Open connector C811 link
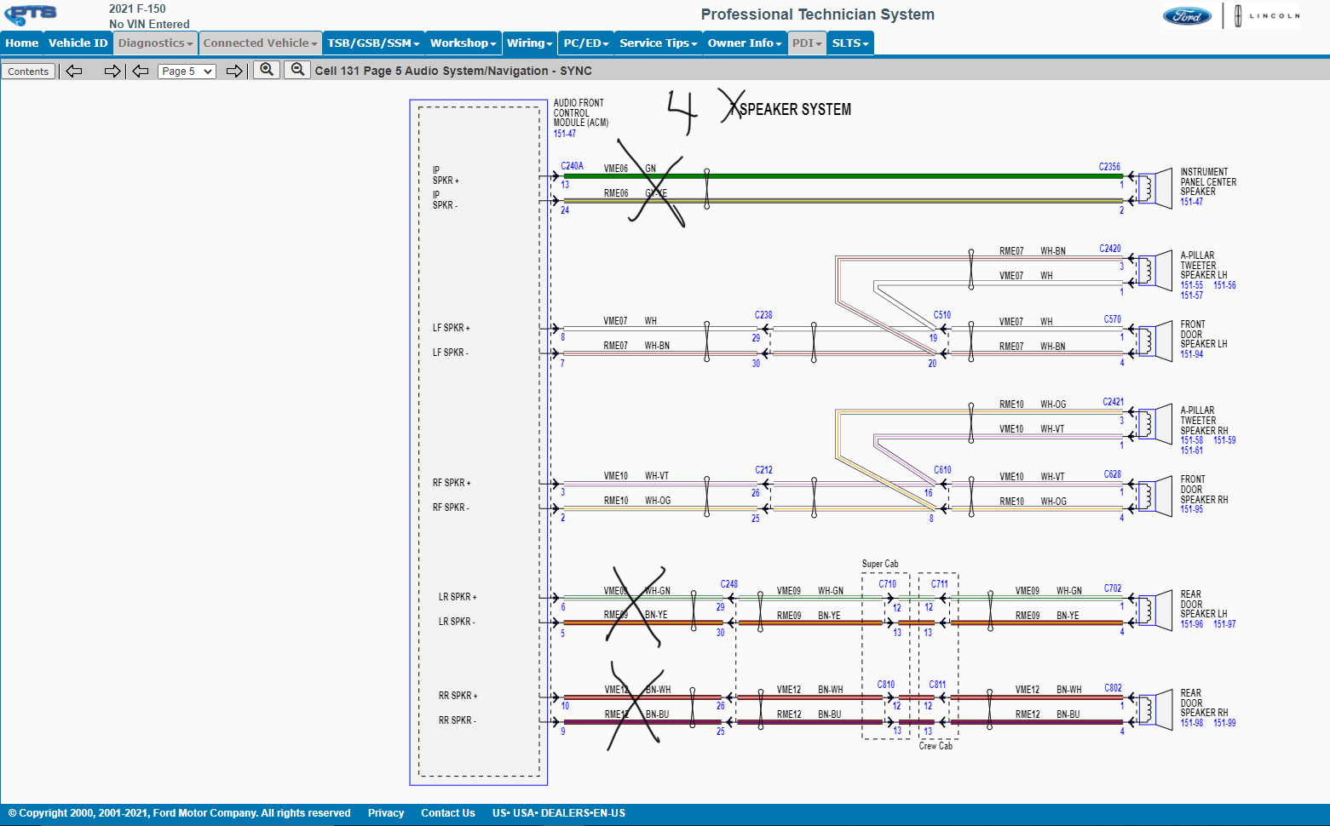This screenshot has width=1330, height=826. [x=937, y=685]
